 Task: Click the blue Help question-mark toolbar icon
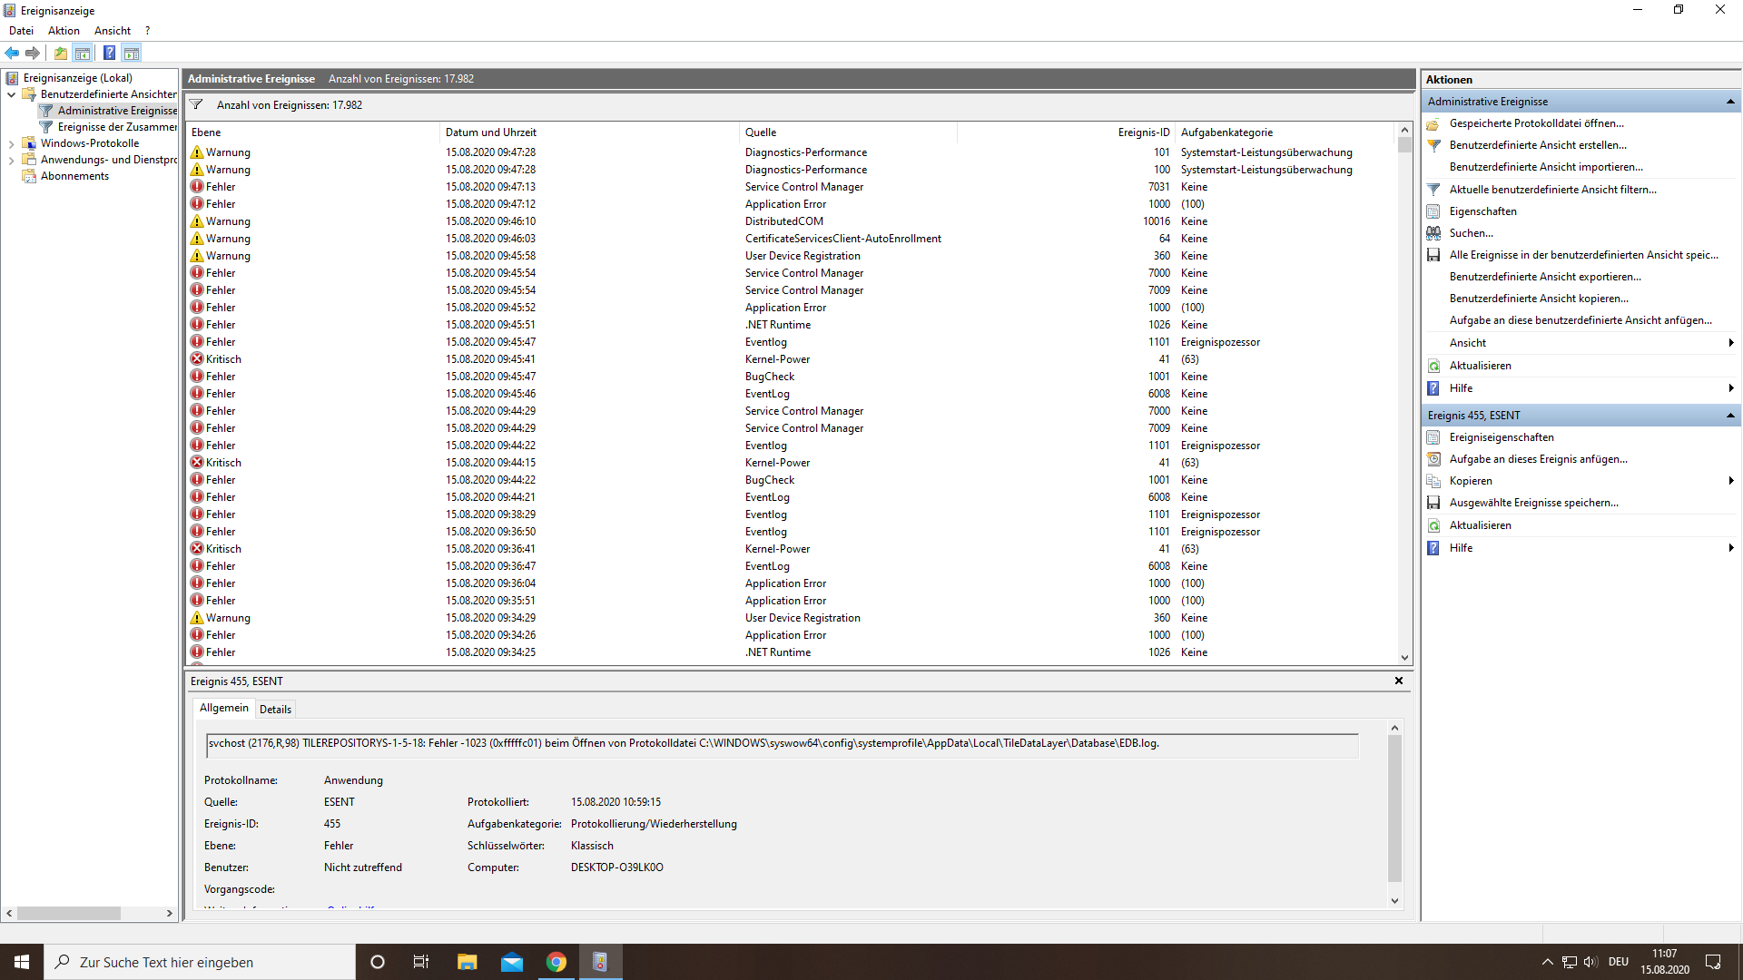coord(109,53)
